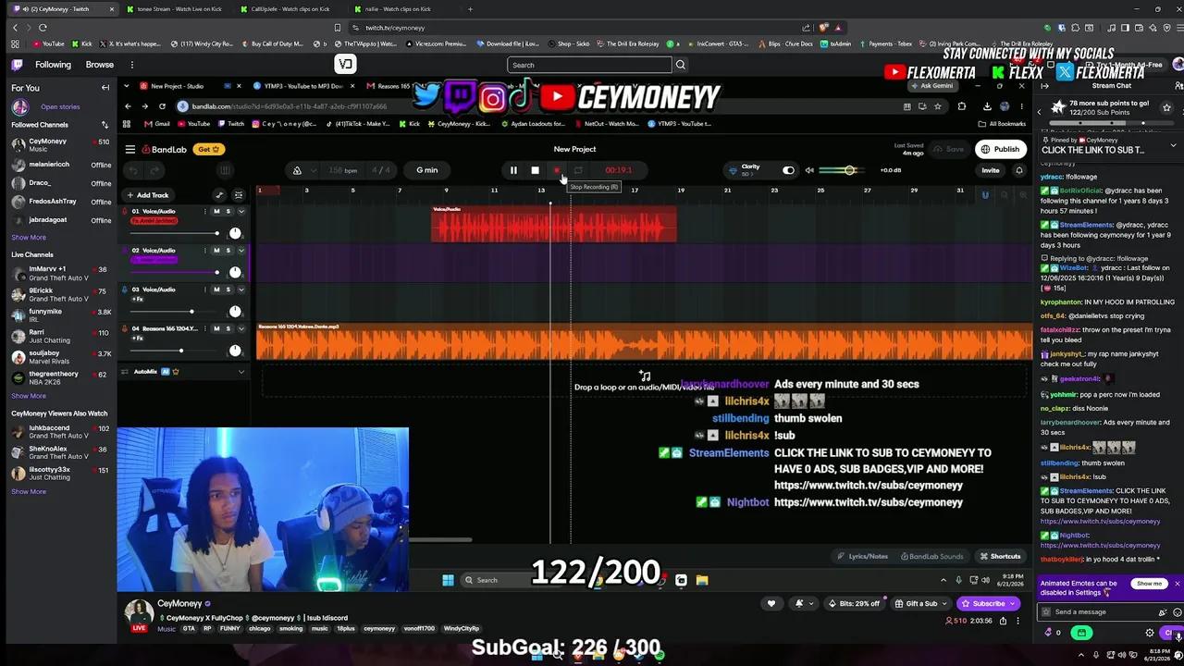Click the BandLab logo

[x=165, y=149]
